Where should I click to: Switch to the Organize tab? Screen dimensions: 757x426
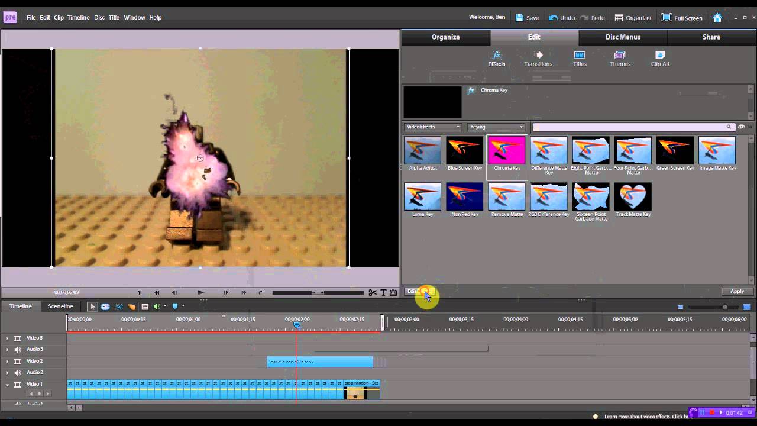coord(446,37)
